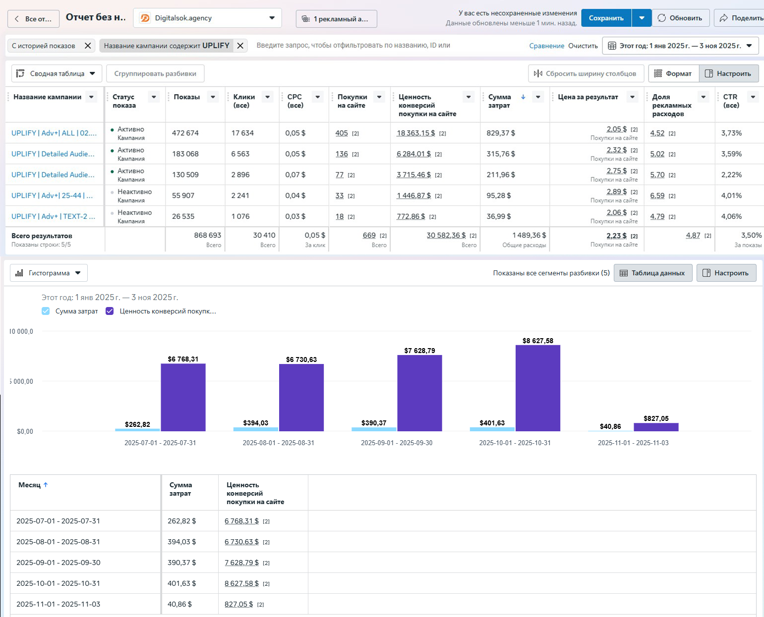Open the Digitalsok.agency account dropdown
The image size is (764, 617).
(x=207, y=18)
